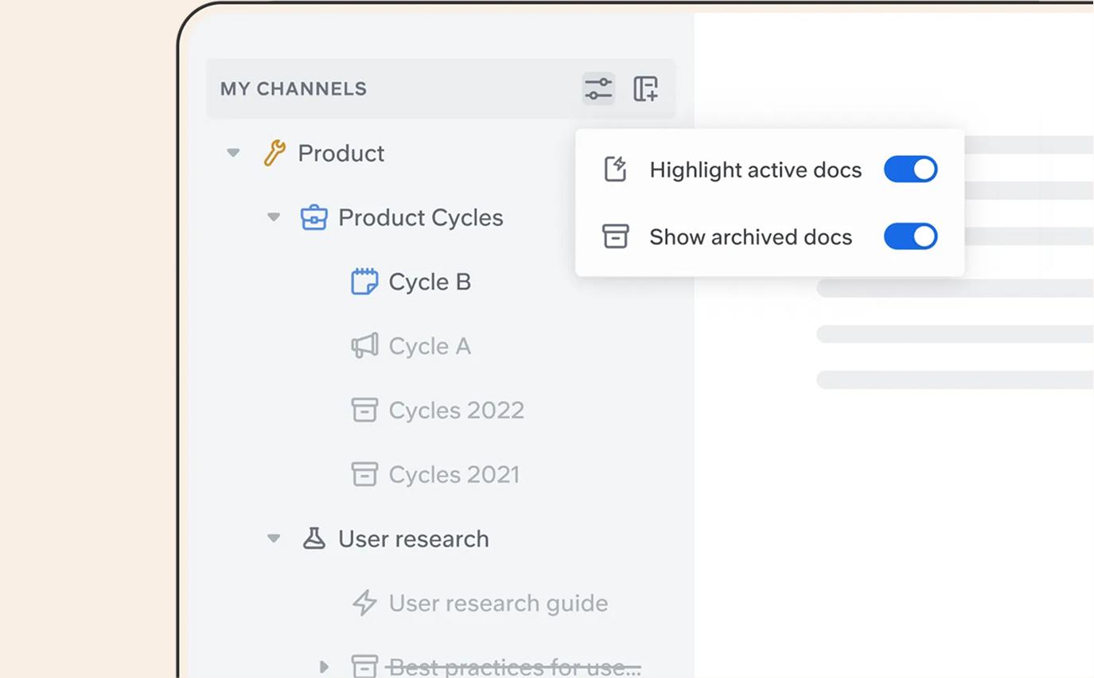1094x678 pixels.
Task: Click the add new doc icon
Action: pos(645,88)
